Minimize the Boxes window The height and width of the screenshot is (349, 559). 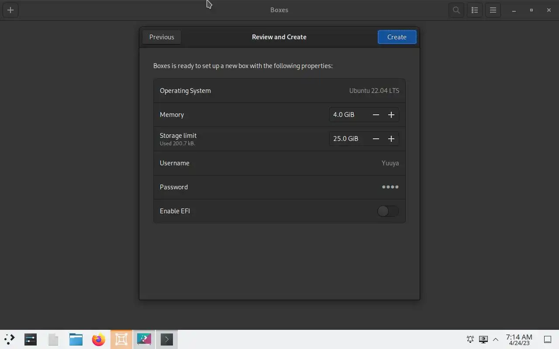coord(514,10)
